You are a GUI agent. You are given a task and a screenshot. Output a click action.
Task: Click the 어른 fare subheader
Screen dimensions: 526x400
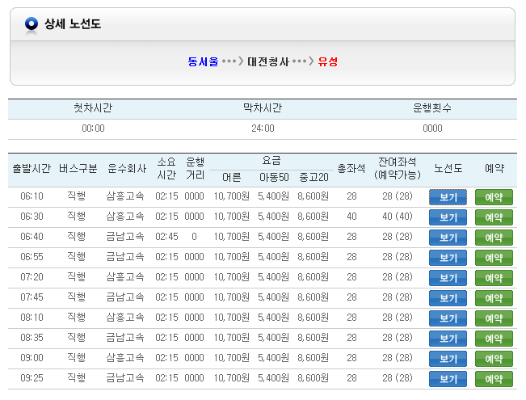(231, 177)
